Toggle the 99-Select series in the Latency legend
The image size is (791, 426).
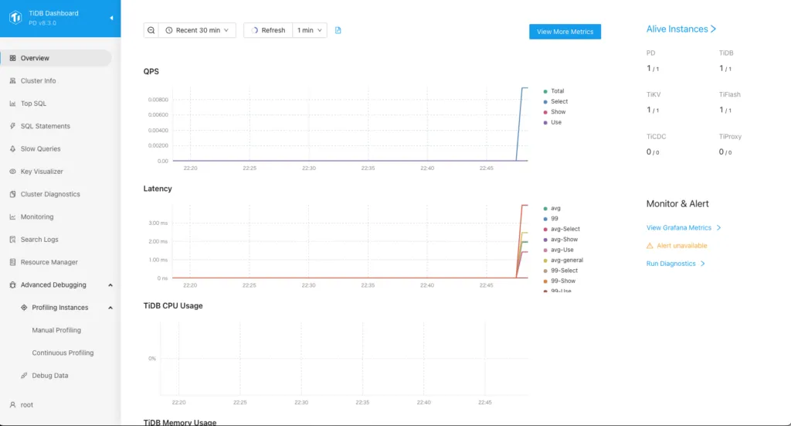[x=561, y=271]
